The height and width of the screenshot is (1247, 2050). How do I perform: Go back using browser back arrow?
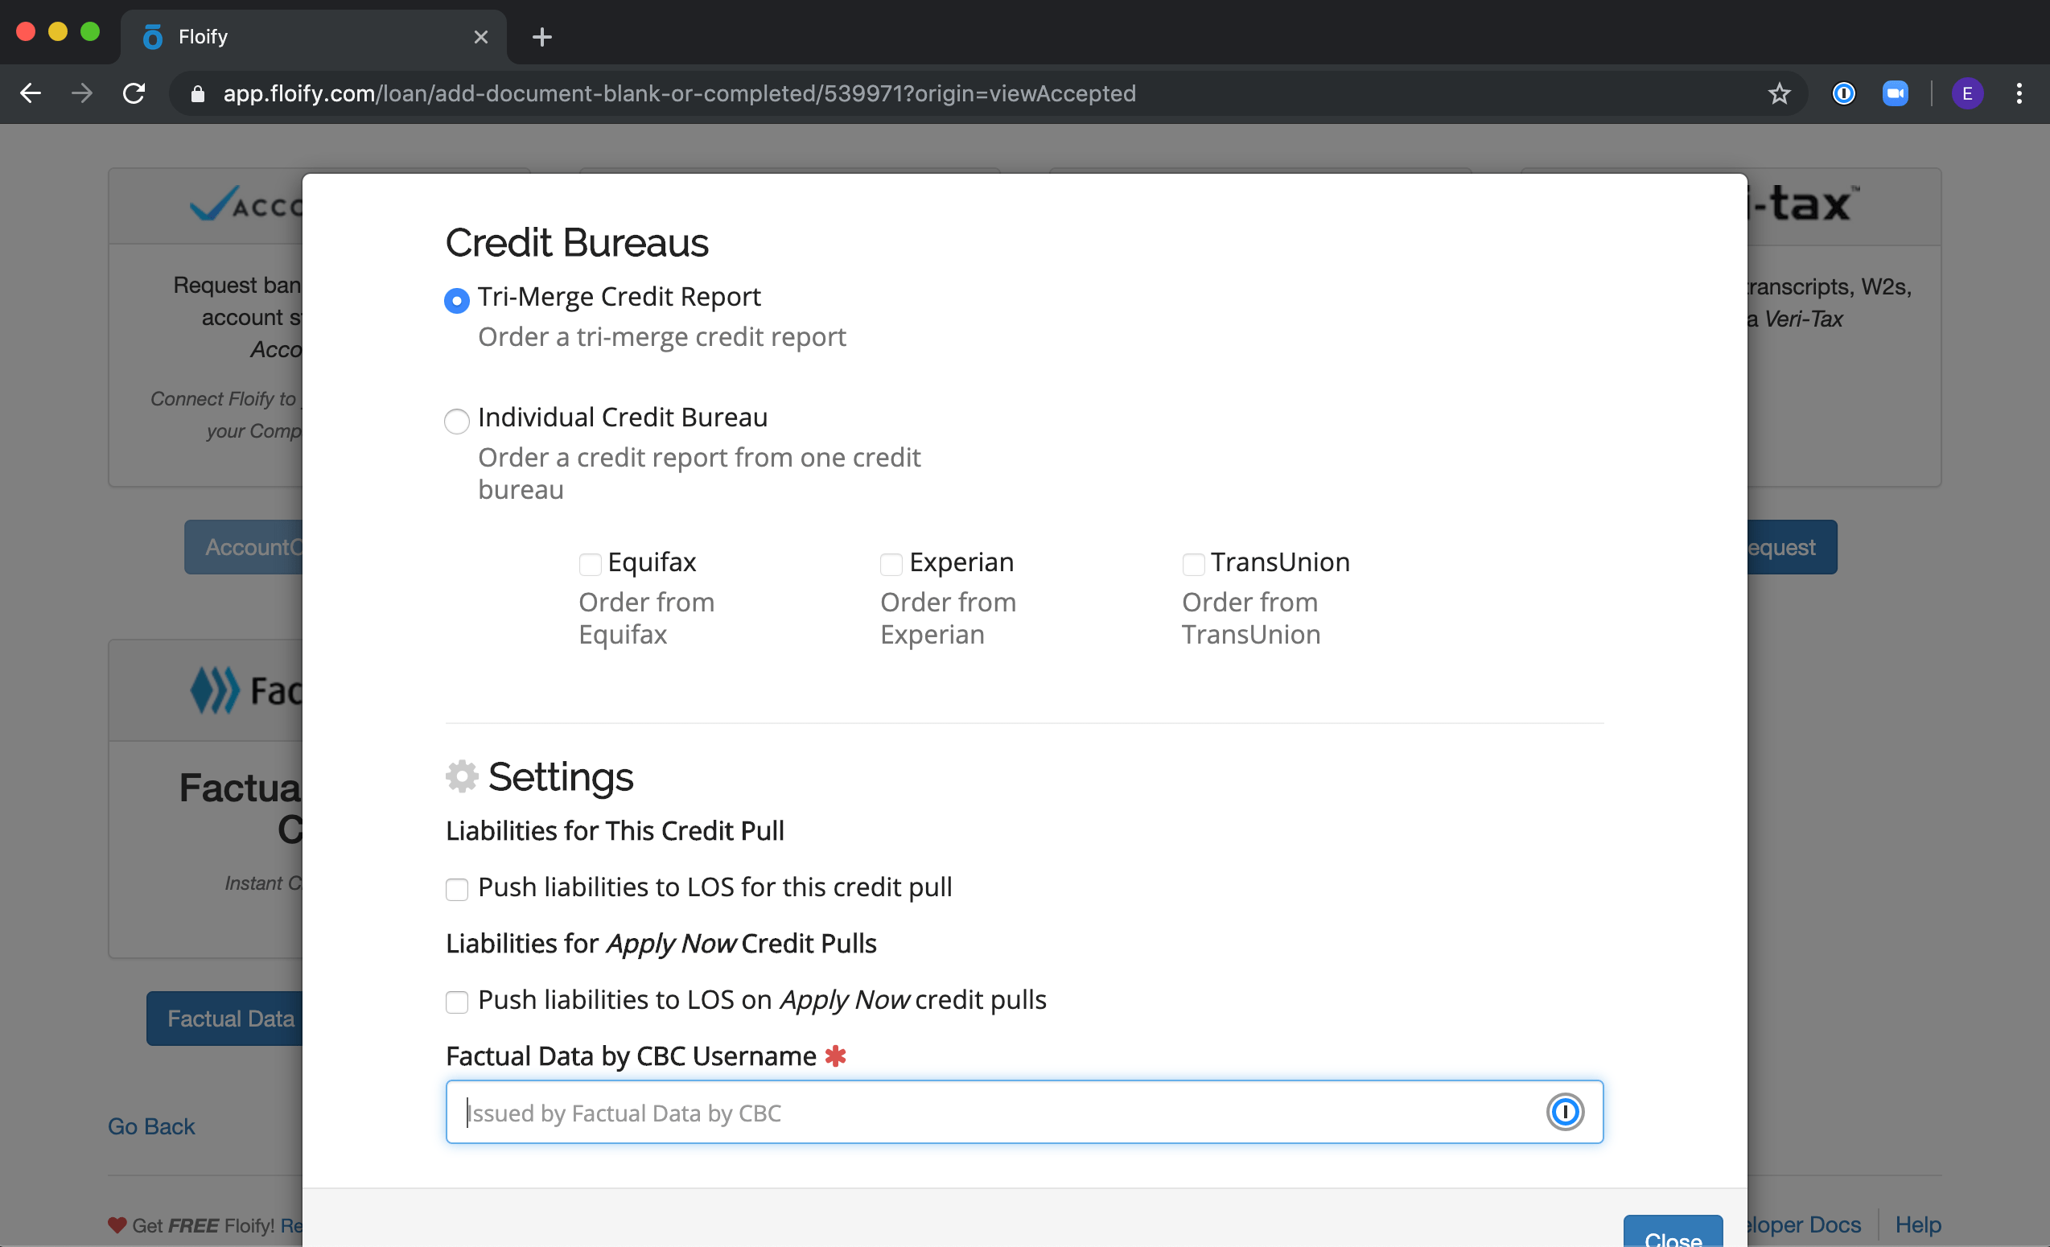[x=31, y=93]
